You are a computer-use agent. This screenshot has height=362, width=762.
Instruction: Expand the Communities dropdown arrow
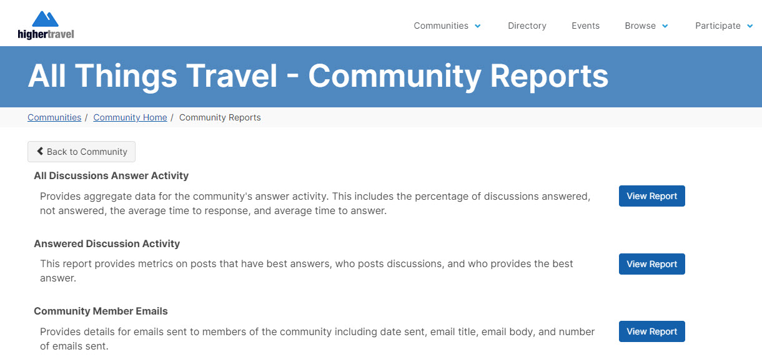478,26
